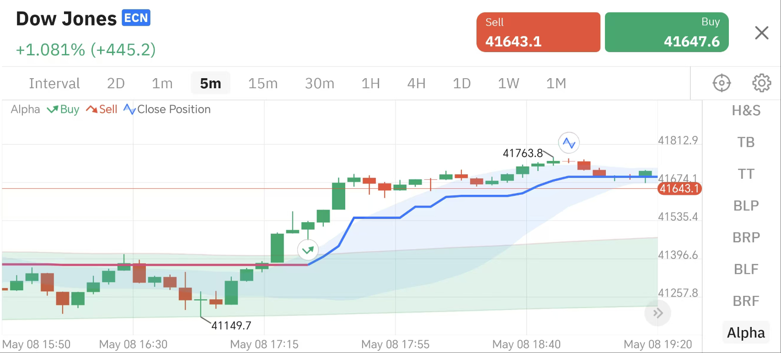
Task: Close the Dow Jones chart panel
Action: tap(761, 33)
